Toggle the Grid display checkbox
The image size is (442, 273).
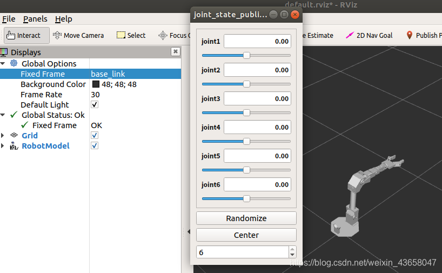coord(95,135)
